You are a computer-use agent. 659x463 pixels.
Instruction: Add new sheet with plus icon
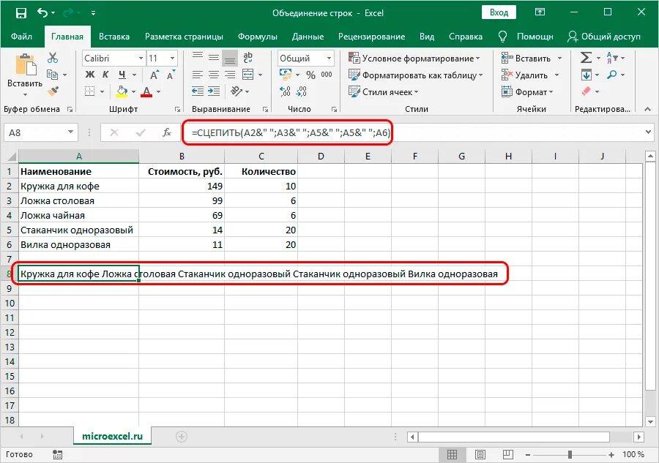[x=181, y=437]
